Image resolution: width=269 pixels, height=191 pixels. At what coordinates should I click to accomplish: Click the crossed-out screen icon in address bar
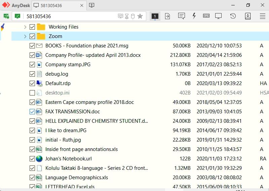point(120,16)
